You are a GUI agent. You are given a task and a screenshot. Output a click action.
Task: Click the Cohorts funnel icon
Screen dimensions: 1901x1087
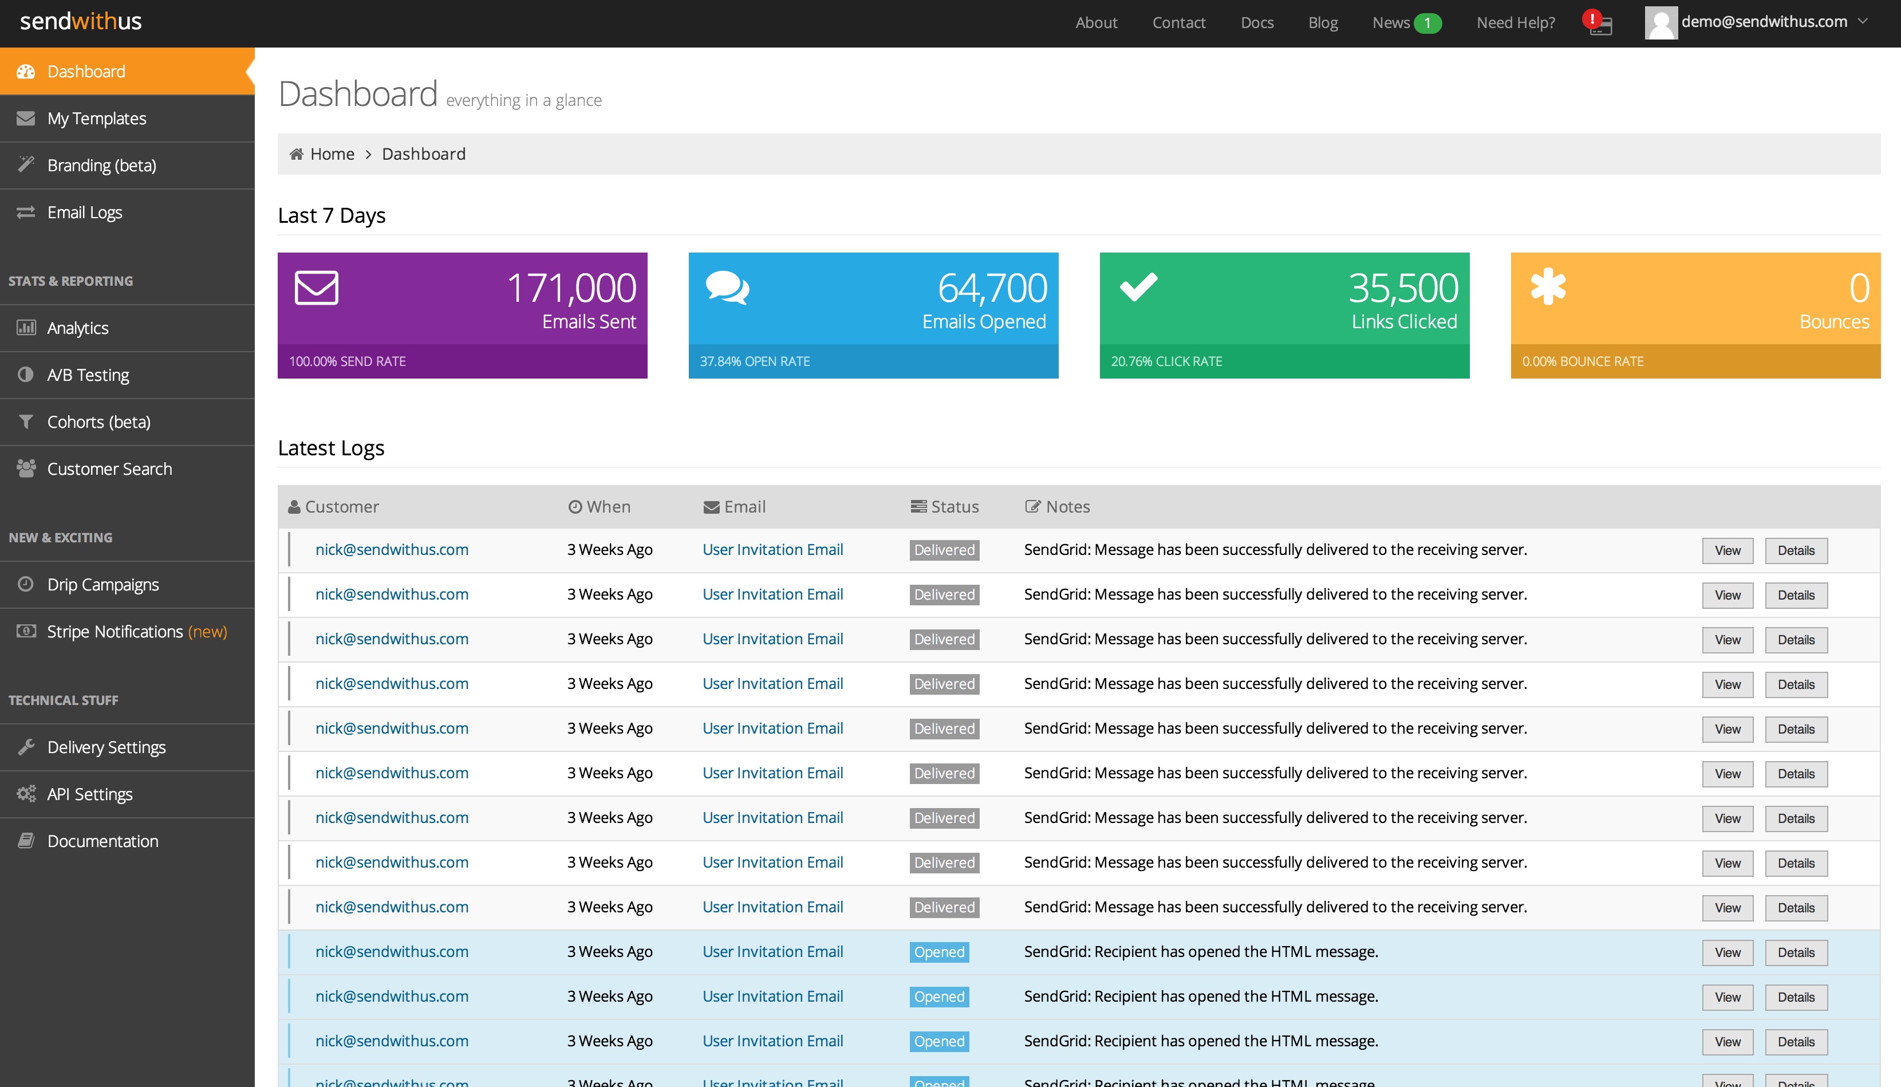coord(26,422)
